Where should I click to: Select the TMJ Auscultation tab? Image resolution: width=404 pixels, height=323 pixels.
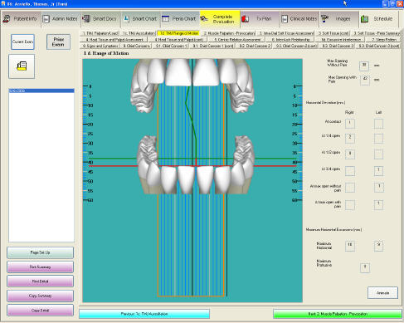[x=139, y=33]
